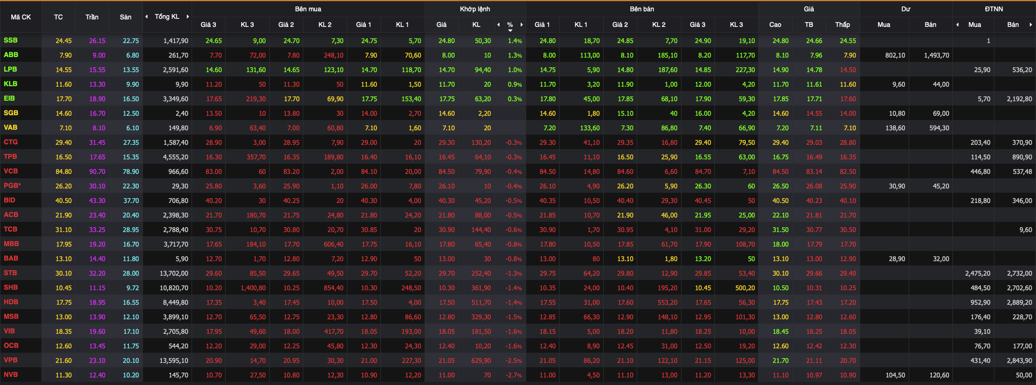Click the right arrow after ĐTNN Bán
Viewport: 1036px width, 385px height.
(x=1031, y=25)
